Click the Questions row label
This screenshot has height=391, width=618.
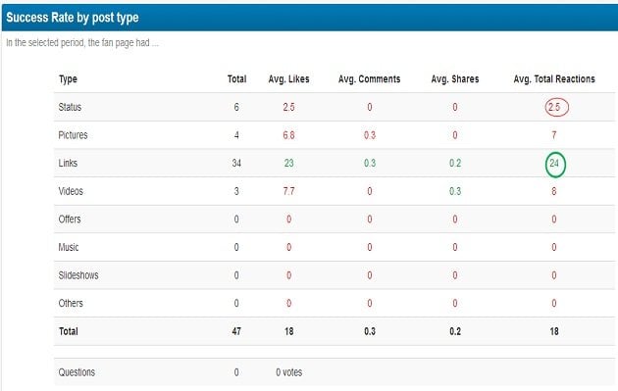pyautogui.click(x=77, y=372)
